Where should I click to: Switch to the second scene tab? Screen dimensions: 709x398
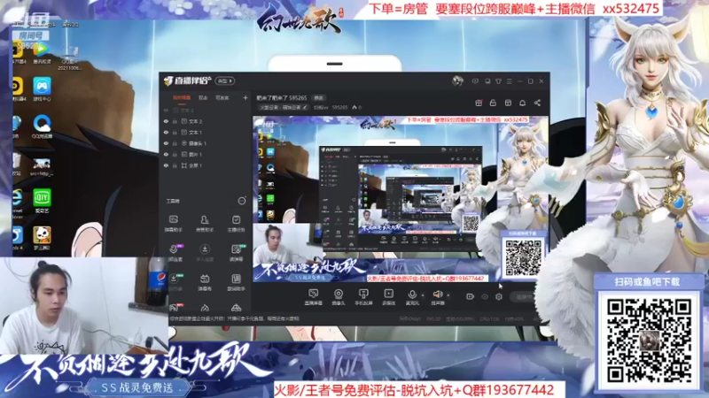tap(203, 97)
